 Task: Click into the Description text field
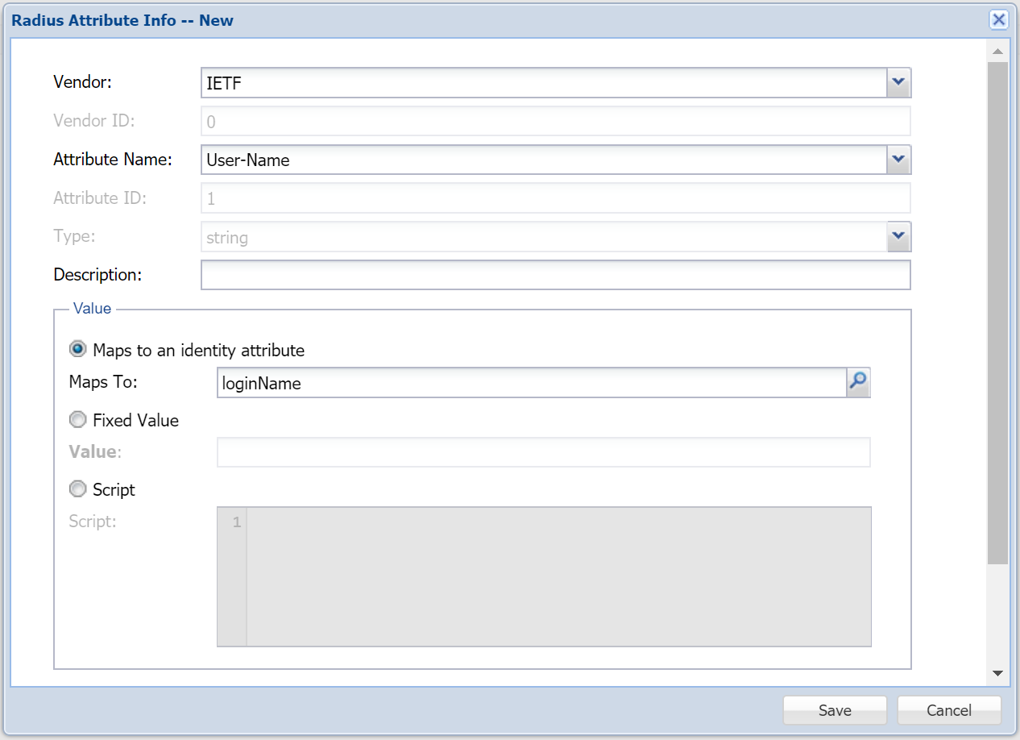[555, 275]
